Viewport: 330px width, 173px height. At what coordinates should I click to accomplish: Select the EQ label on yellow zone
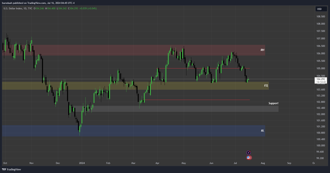(266, 86)
